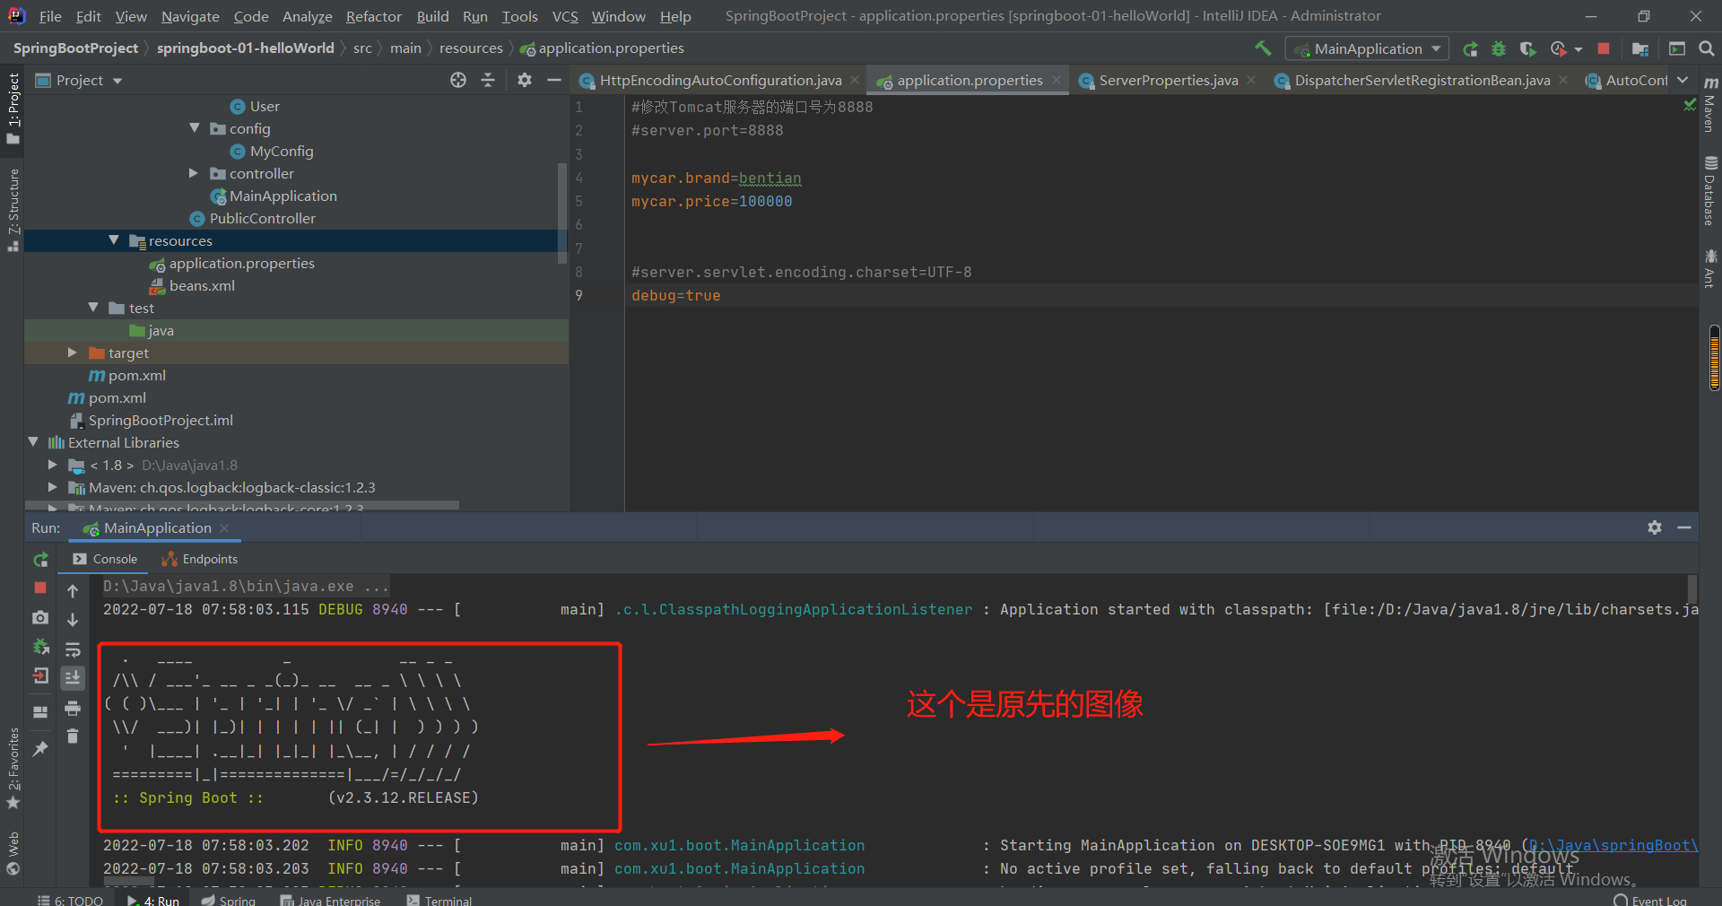Screen dimensions: 1722x906
Task: Show the hidden editor tabs list
Action: pos(1683,80)
